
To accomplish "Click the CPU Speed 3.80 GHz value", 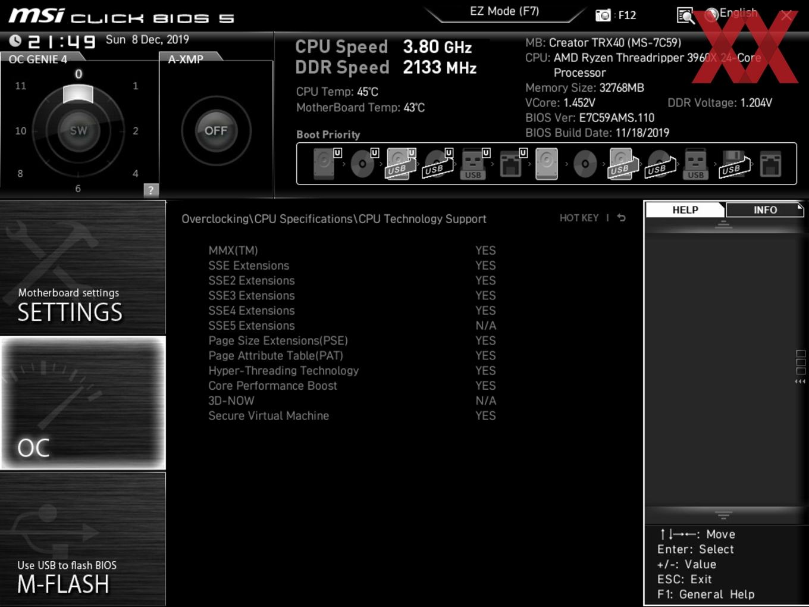I will coord(437,47).
